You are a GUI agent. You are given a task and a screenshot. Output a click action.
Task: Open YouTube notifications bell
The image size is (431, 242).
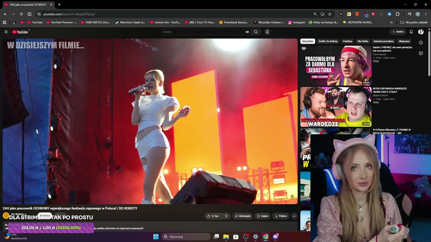411,32
